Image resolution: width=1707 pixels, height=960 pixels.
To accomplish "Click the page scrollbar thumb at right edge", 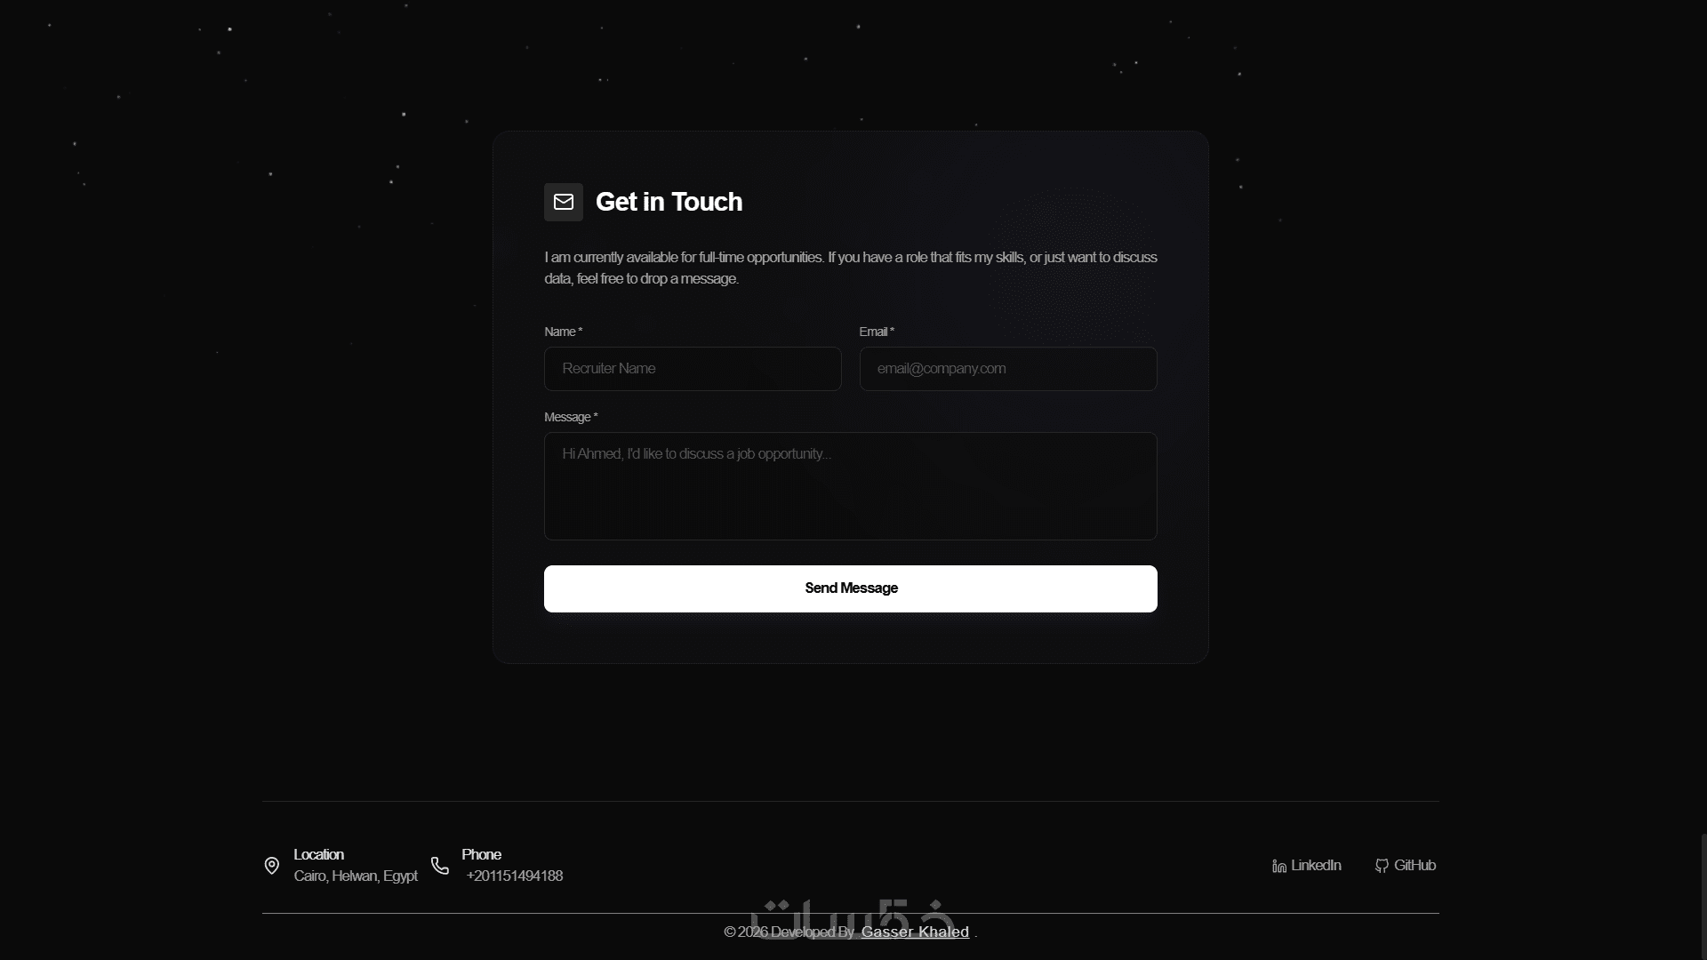I will [1703, 896].
